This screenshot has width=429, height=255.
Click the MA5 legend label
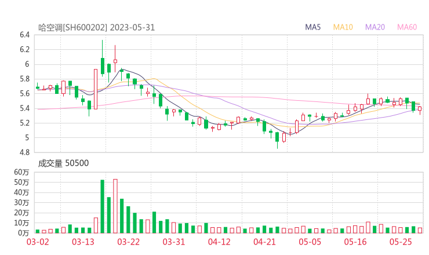coord(312,27)
